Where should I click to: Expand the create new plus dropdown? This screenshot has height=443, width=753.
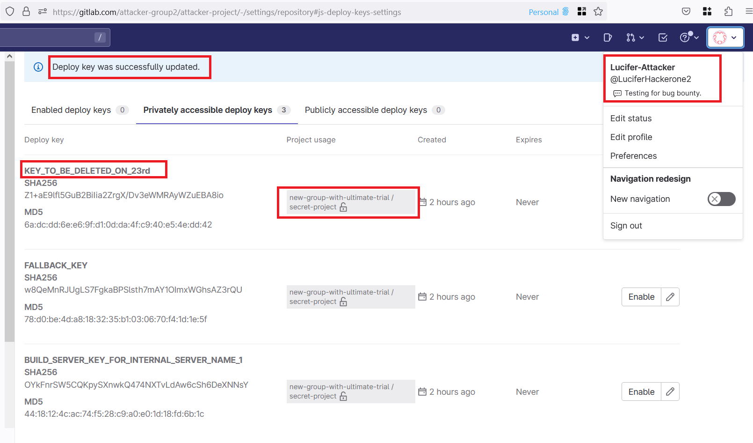(580, 37)
